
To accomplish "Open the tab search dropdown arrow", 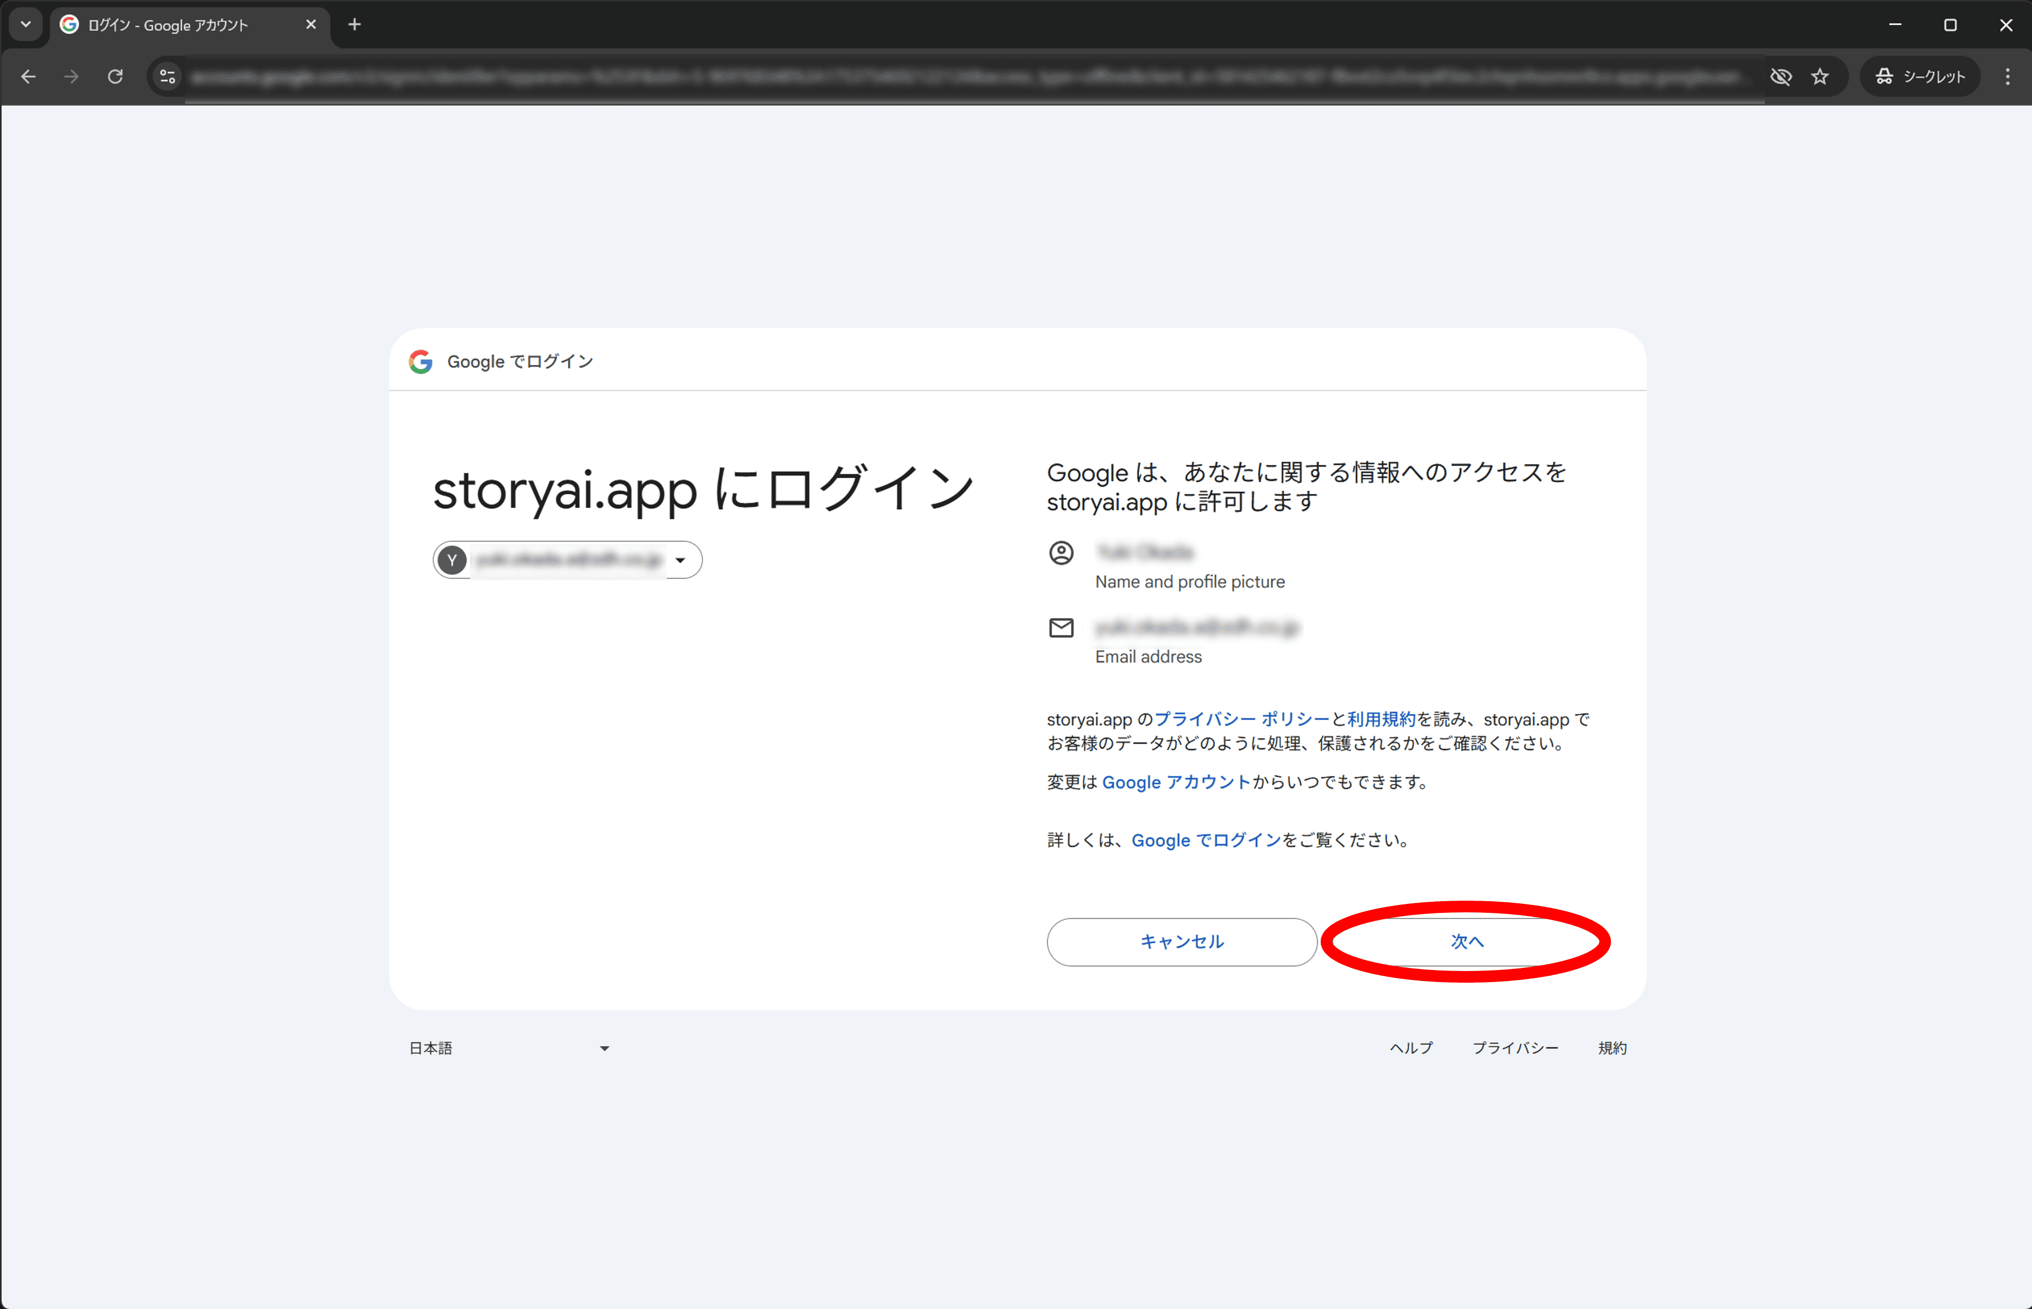I will (x=25, y=25).
